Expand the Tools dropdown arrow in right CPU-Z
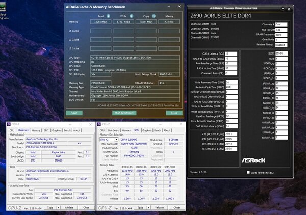Screen dimensions: 306x215 click(x=148, y=207)
